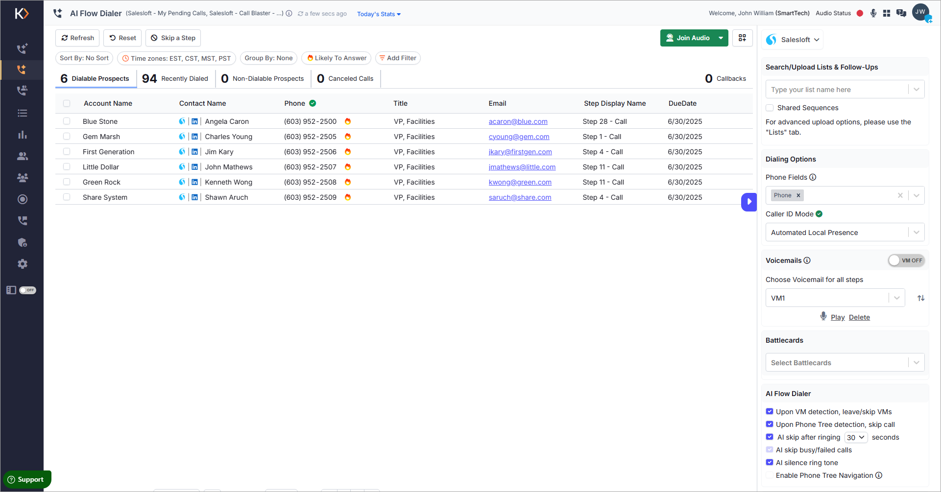This screenshot has width=941, height=492.
Task: Click the swap arrows icon beside VM1
Action: click(x=921, y=298)
